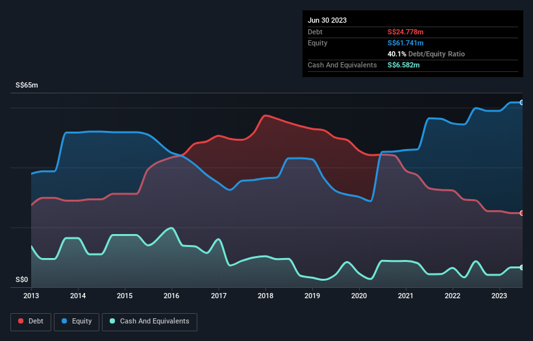
Task: Select the 2023 axis label
Action: point(499,296)
